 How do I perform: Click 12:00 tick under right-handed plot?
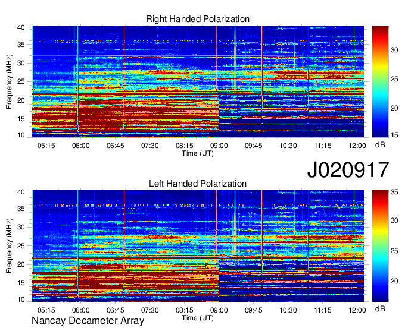pos(357,146)
